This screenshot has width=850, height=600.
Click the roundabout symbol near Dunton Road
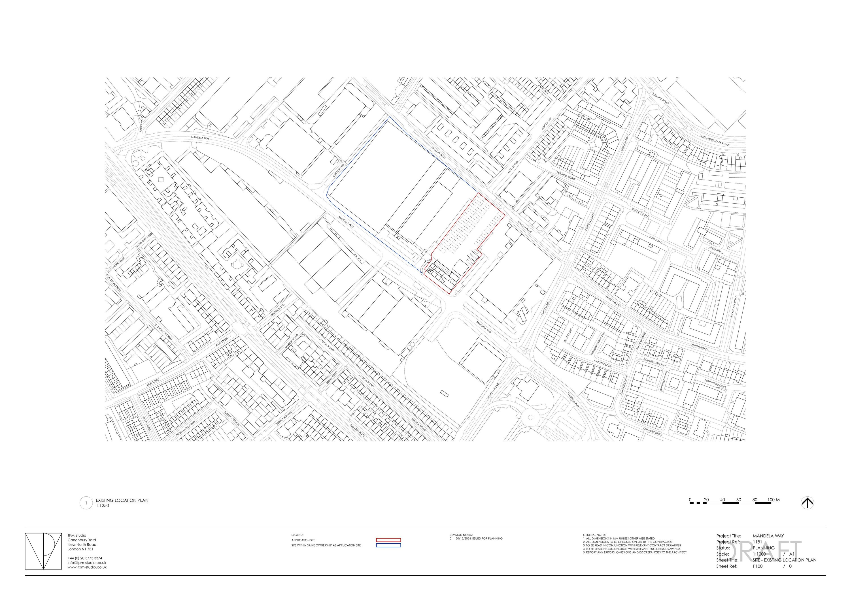click(x=531, y=416)
